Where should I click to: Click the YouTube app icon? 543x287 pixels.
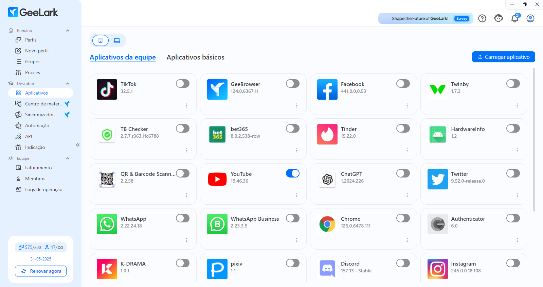point(217,179)
